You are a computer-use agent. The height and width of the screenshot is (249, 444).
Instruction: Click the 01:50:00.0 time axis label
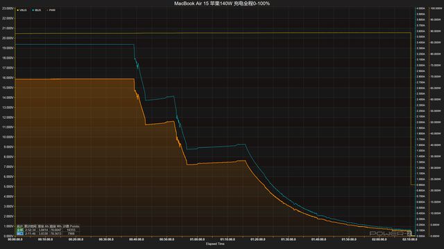(x=349, y=239)
